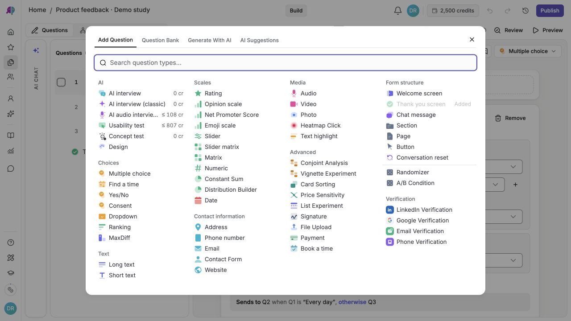
Task: Focus the Search question types field
Action: (x=285, y=63)
